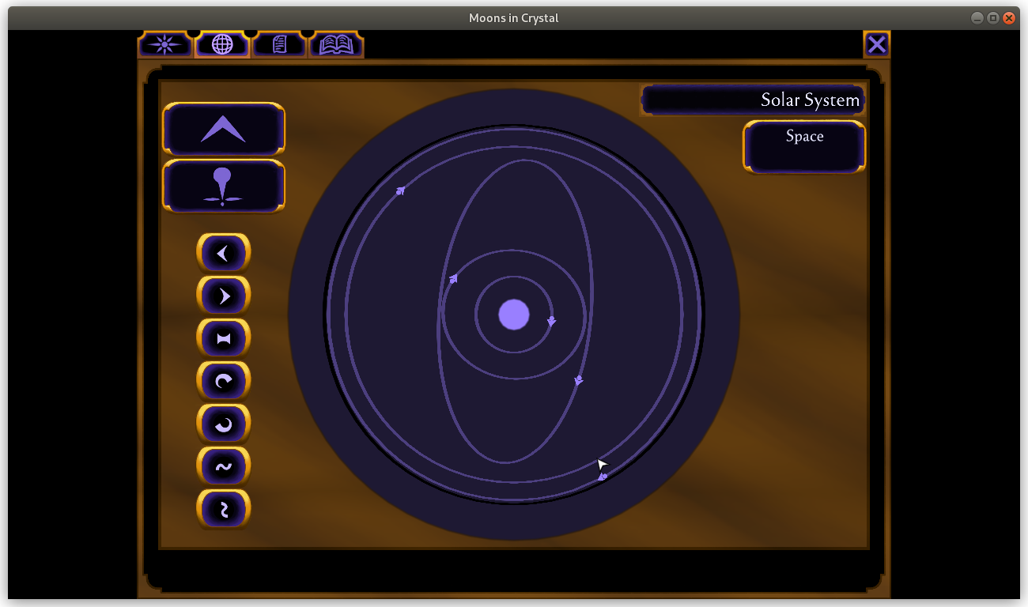Select the globe grid tab
The height and width of the screenshot is (607, 1028).
tap(222, 44)
